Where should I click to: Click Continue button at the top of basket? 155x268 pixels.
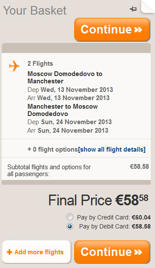point(112,30)
